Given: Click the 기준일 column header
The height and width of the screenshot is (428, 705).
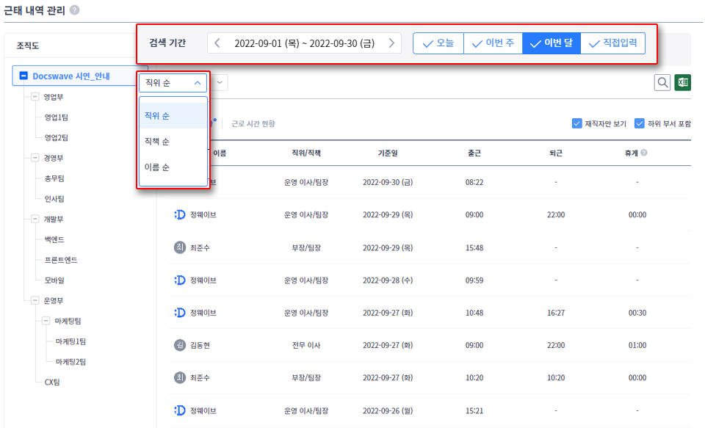Looking at the screenshot, I should (388, 153).
